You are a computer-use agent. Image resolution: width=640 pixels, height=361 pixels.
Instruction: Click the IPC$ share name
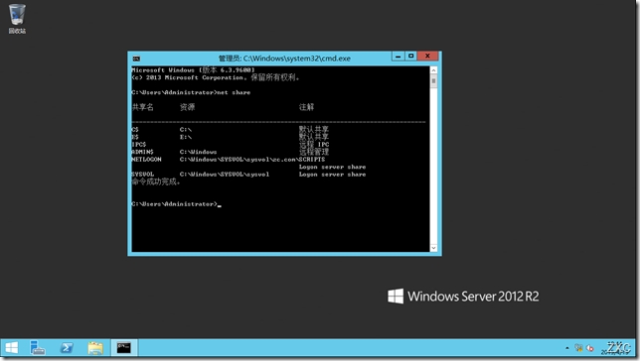(x=139, y=144)
